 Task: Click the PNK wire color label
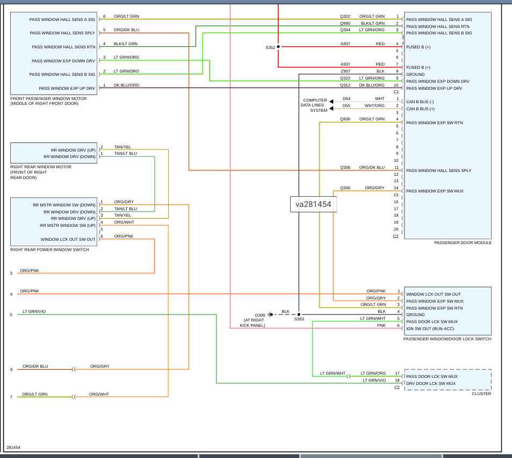[x=381, y=326]
